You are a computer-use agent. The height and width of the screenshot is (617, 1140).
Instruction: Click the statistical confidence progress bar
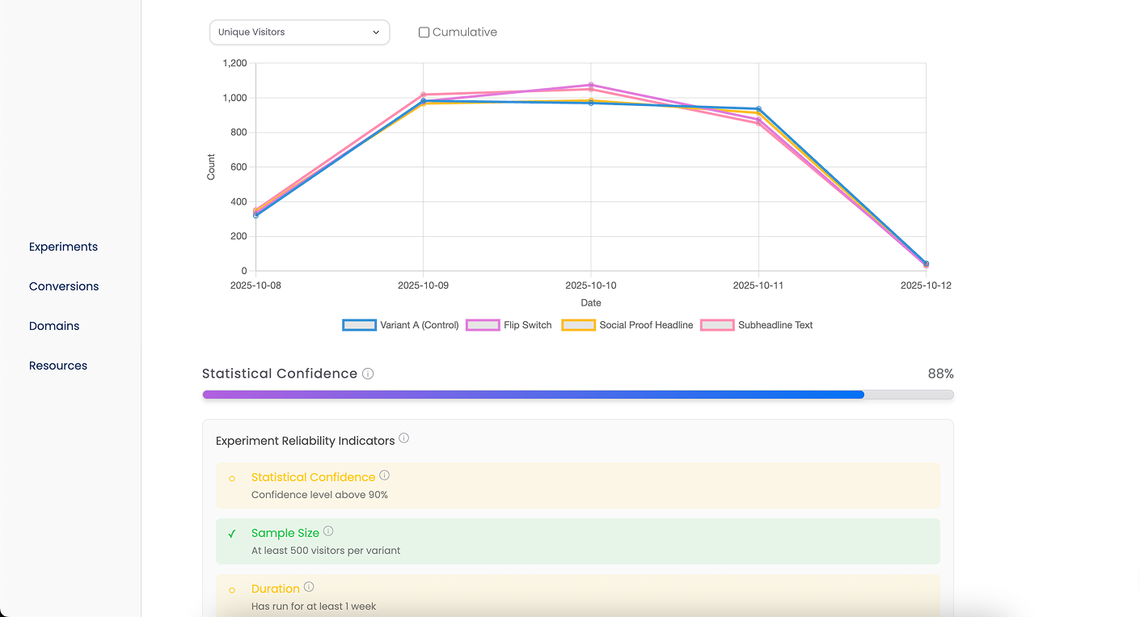[578, 395]
